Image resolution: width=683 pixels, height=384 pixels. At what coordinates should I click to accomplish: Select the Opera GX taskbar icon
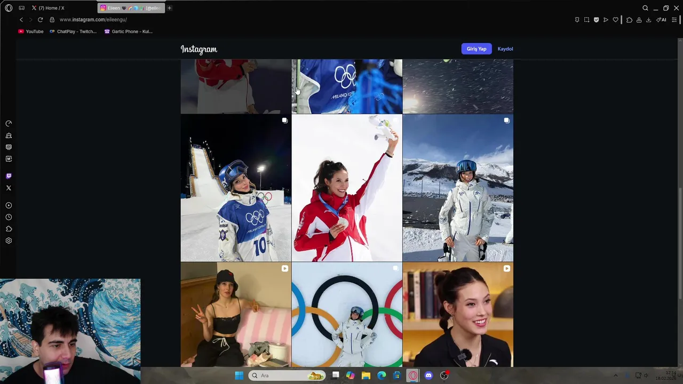click(x=413, y=375)
